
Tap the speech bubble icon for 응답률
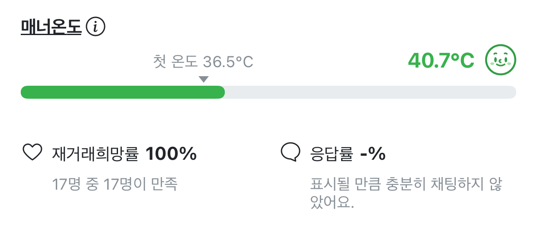[291, 153]
